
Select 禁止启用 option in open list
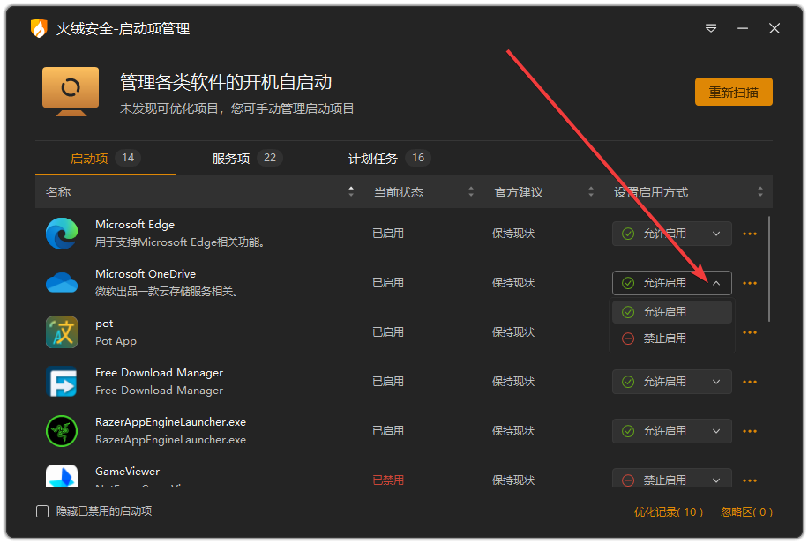(x=672, y=338)
